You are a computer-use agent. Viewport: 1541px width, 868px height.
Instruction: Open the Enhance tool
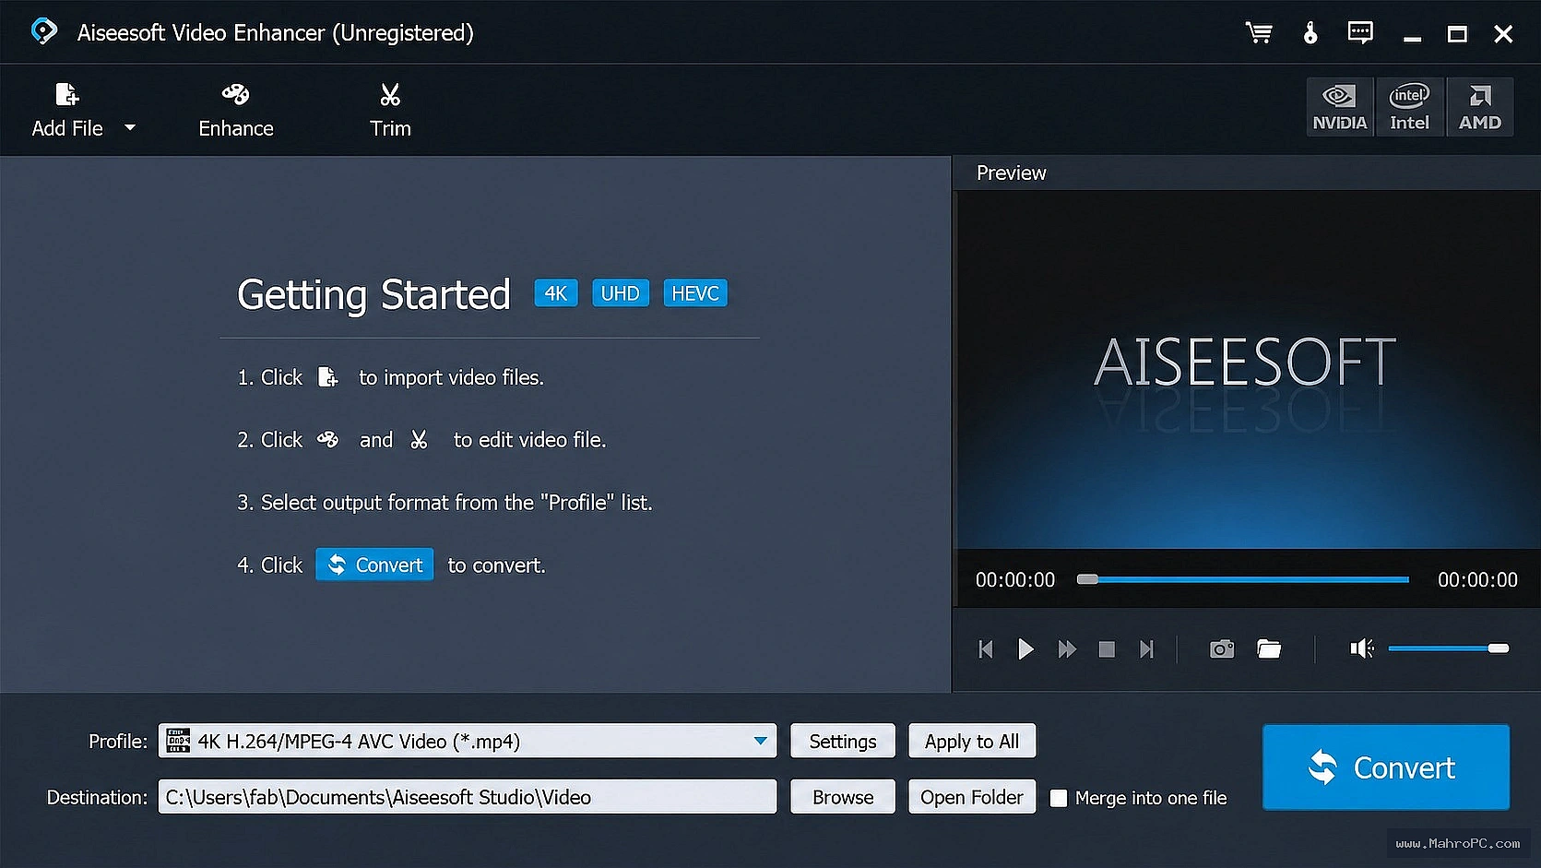[236, 111]
